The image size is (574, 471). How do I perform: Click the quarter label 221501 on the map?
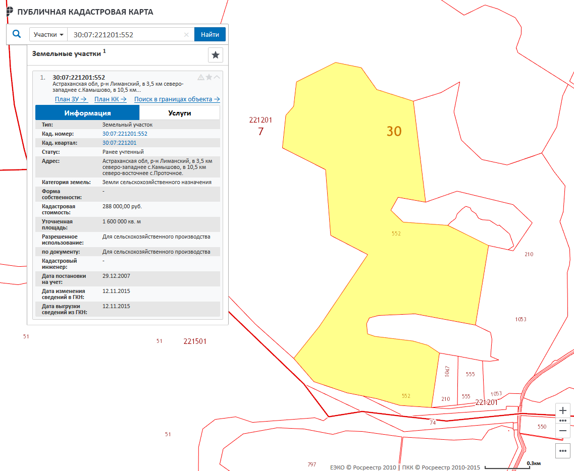coord(195,341)
